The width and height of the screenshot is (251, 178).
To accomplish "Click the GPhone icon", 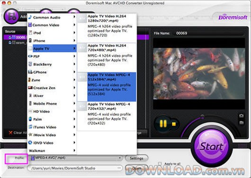I will tap(30, 72).
